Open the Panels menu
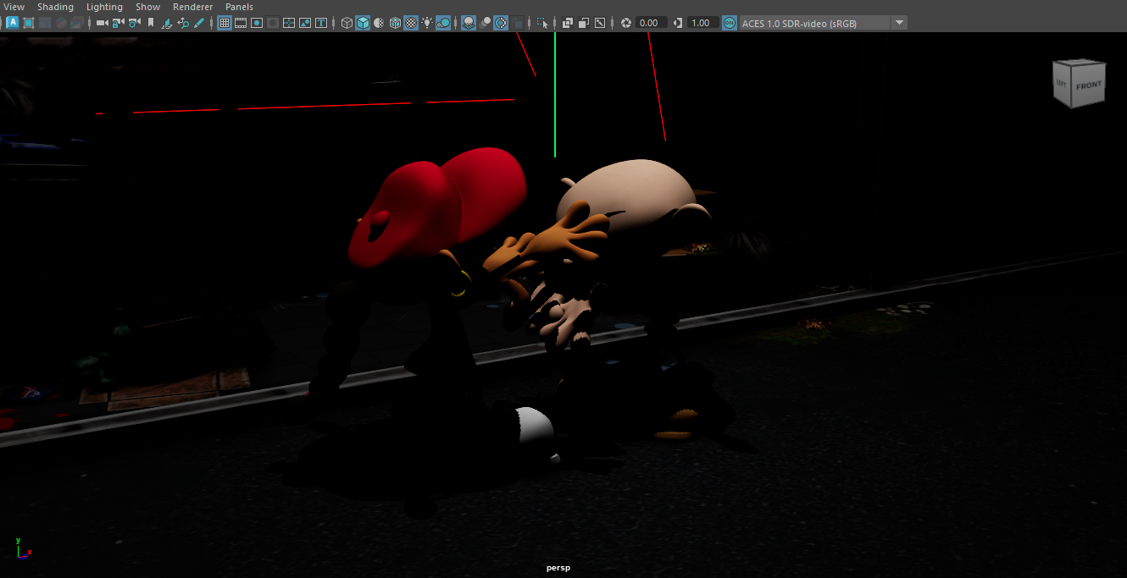The width and height of the screenshot is (1127, 578). point(239,7)
